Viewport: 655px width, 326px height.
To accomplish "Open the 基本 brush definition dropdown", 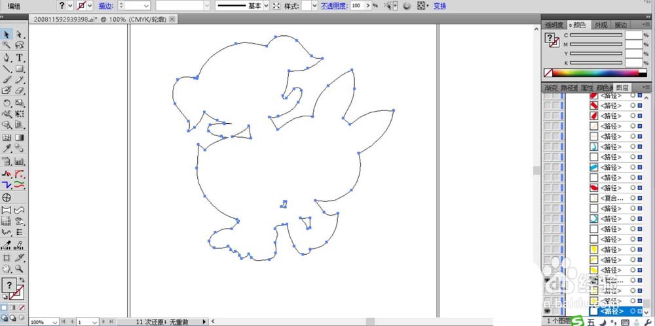I will (266, 6).
